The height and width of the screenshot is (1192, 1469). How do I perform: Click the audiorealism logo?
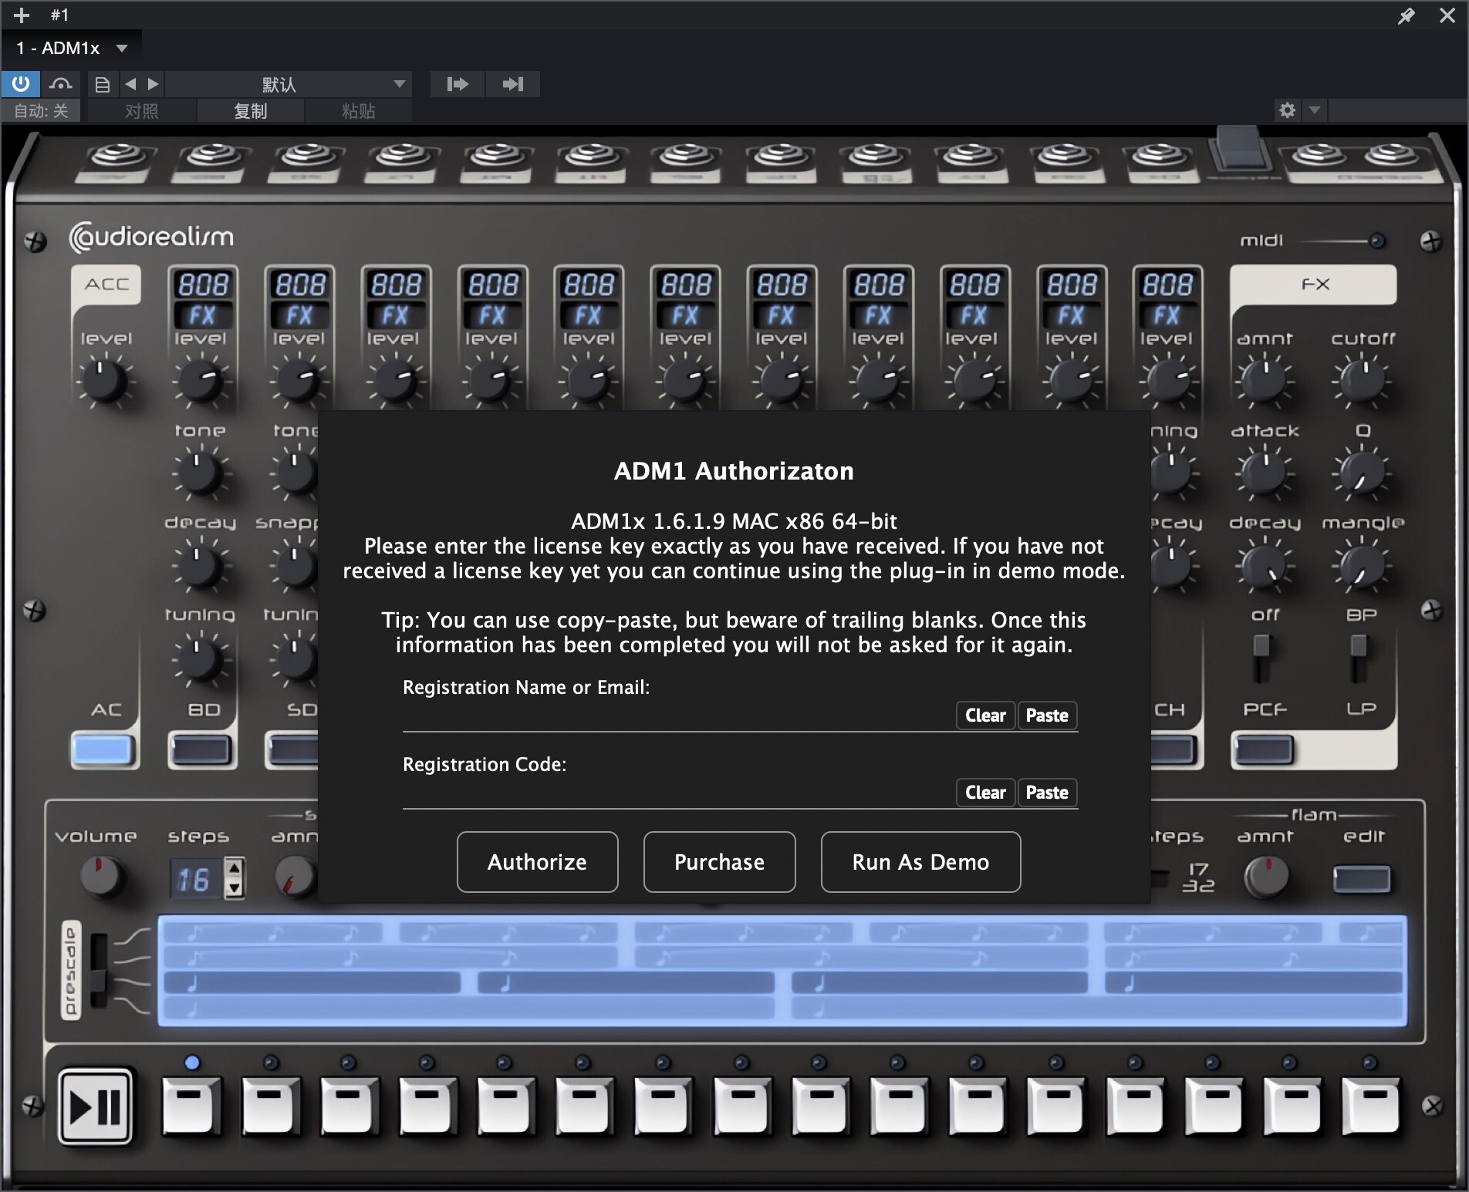[151, 237]
